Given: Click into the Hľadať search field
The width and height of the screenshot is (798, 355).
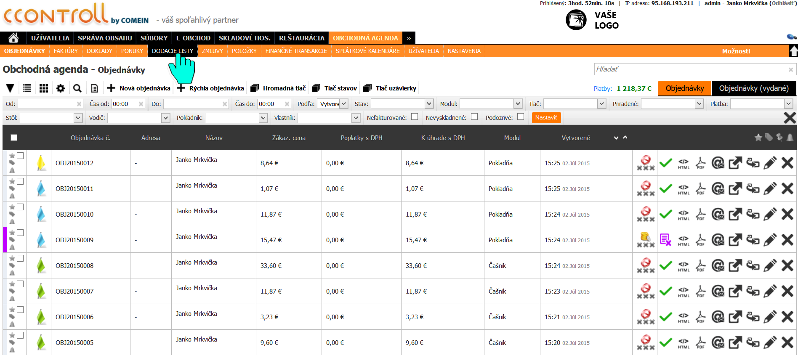Looking at the screenshot, I should (x=690, y=69).
